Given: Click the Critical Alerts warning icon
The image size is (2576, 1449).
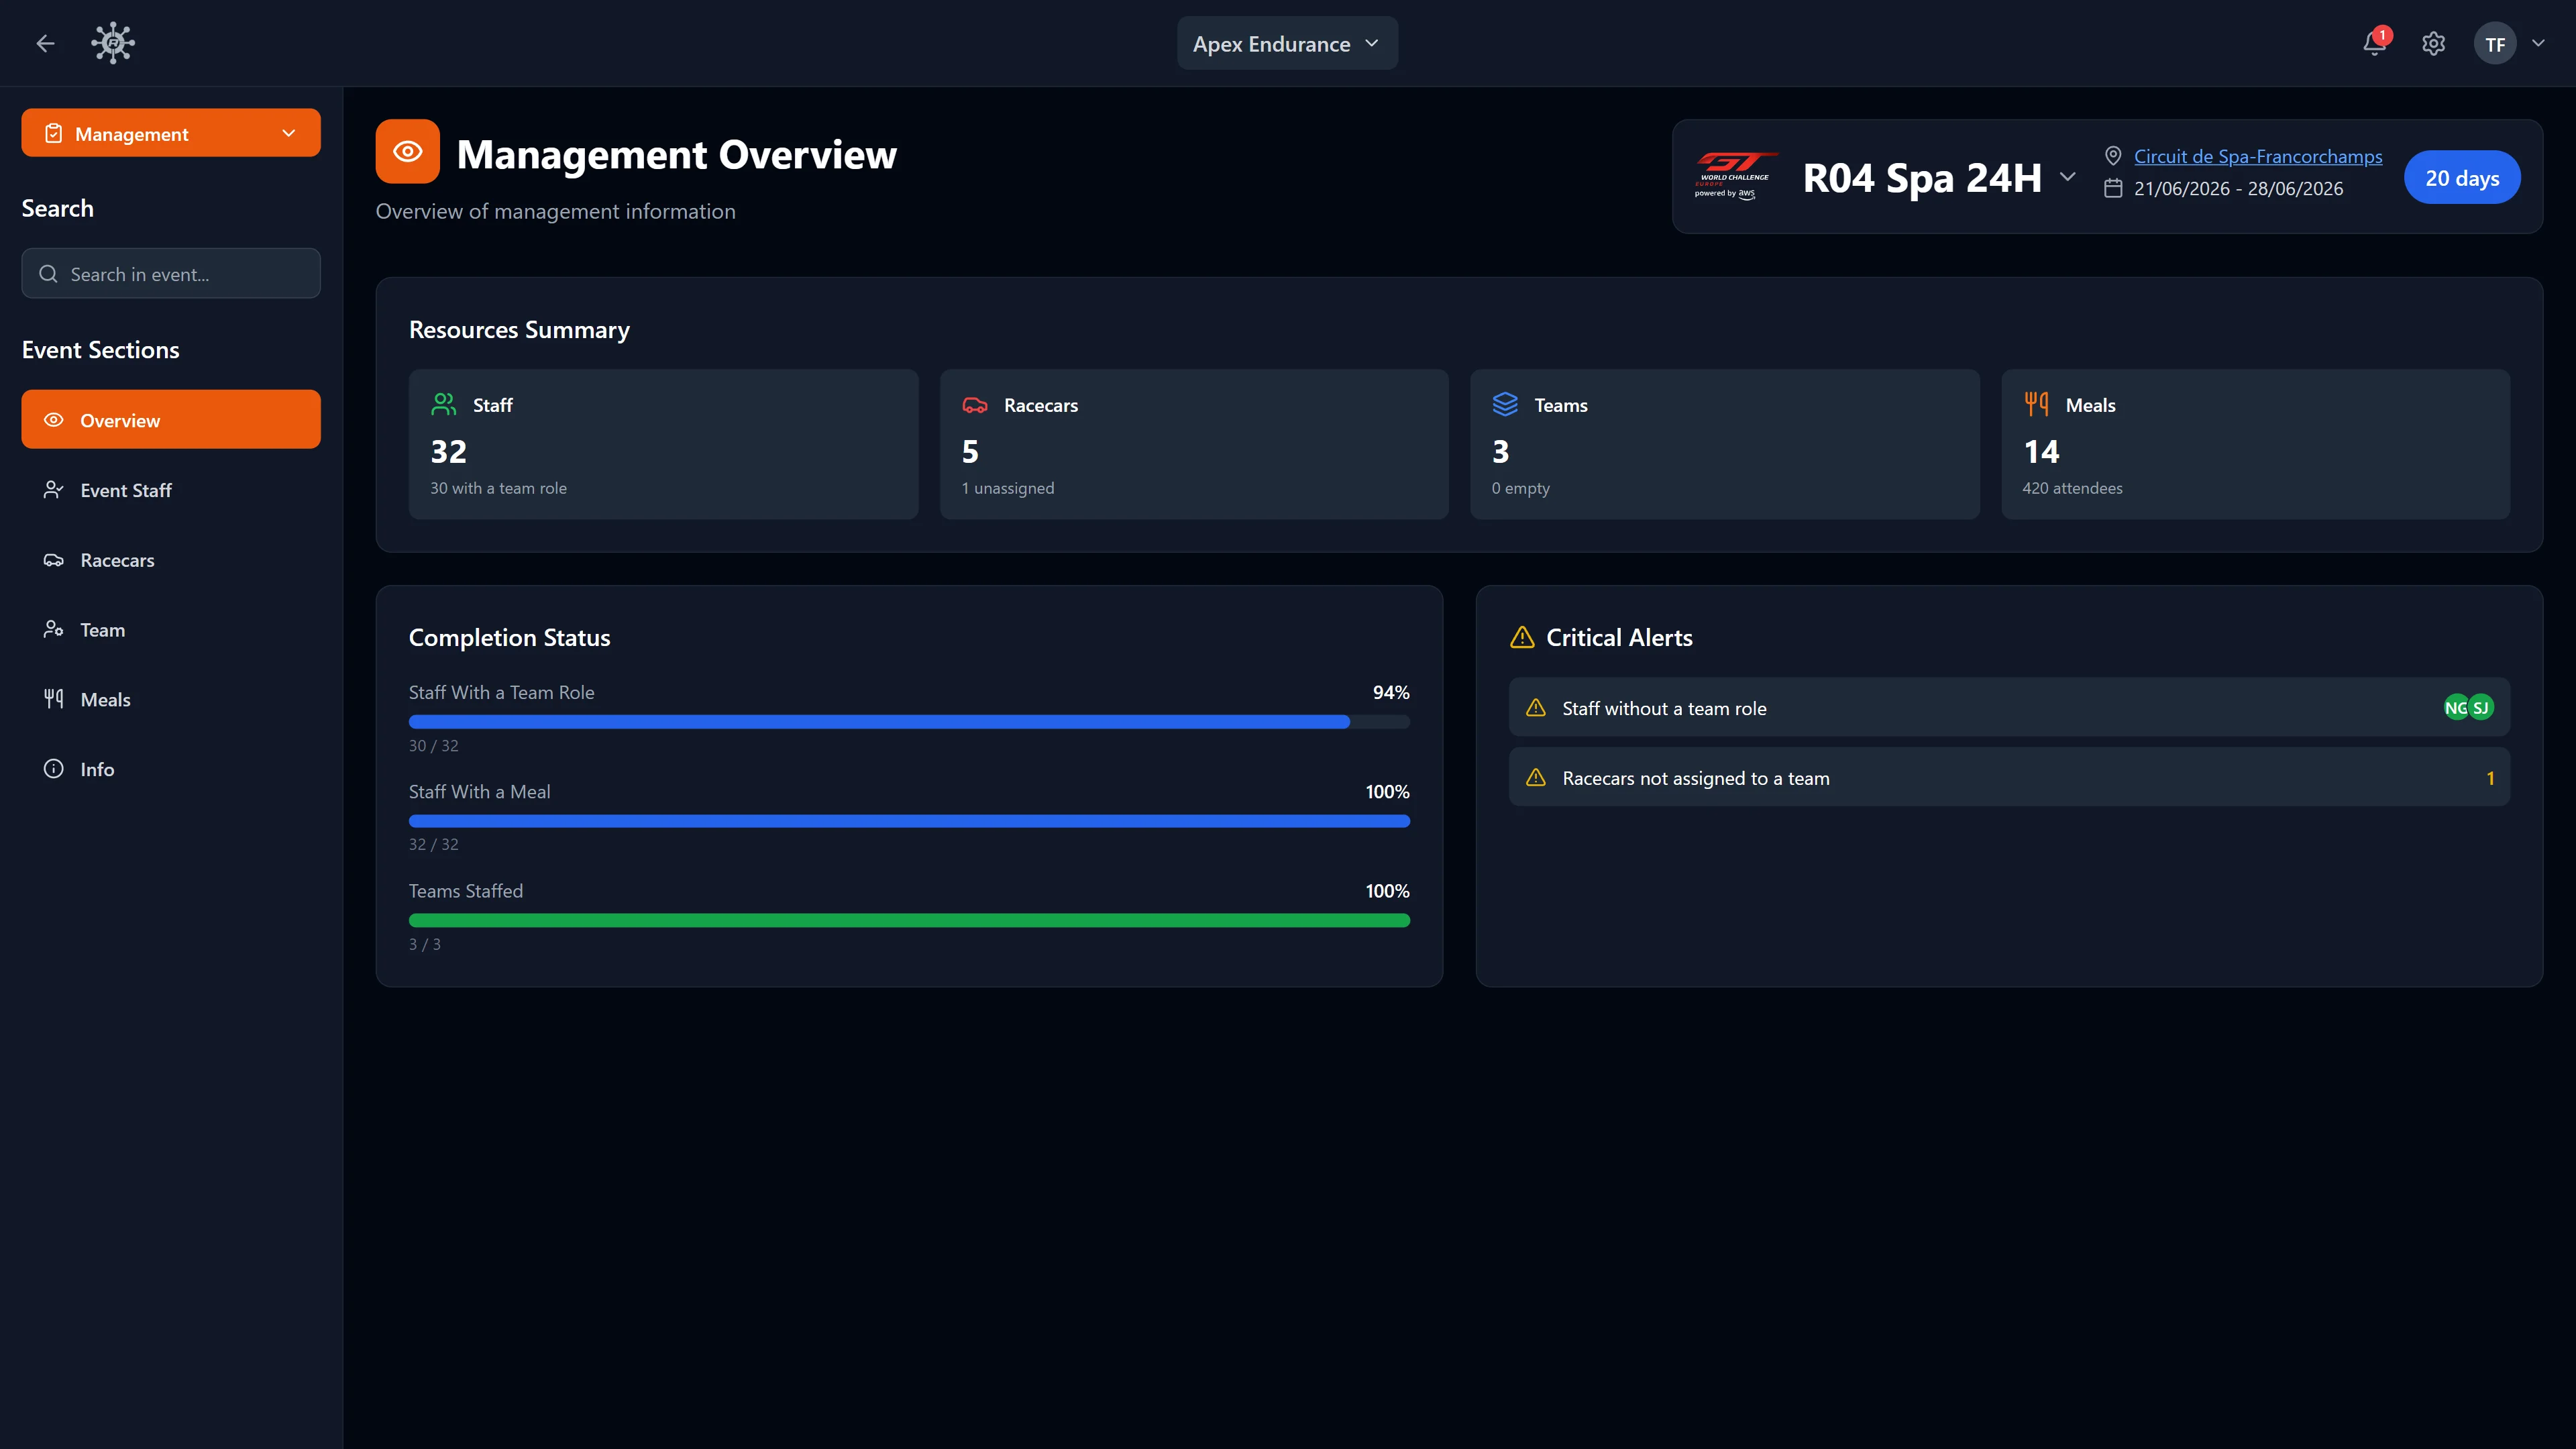Looking at the screenshot, I should pyautogui.click(x=1522, y=637).
